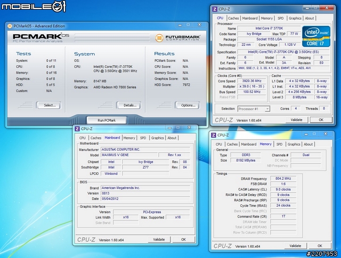Click the Mobile01 logo
Image resolution: width=341 pixels, height=258 pixels.
pyautogui.click(x=33, y=6)
